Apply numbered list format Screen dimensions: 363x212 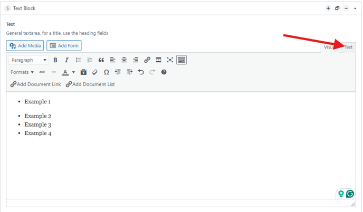point(90,60)
